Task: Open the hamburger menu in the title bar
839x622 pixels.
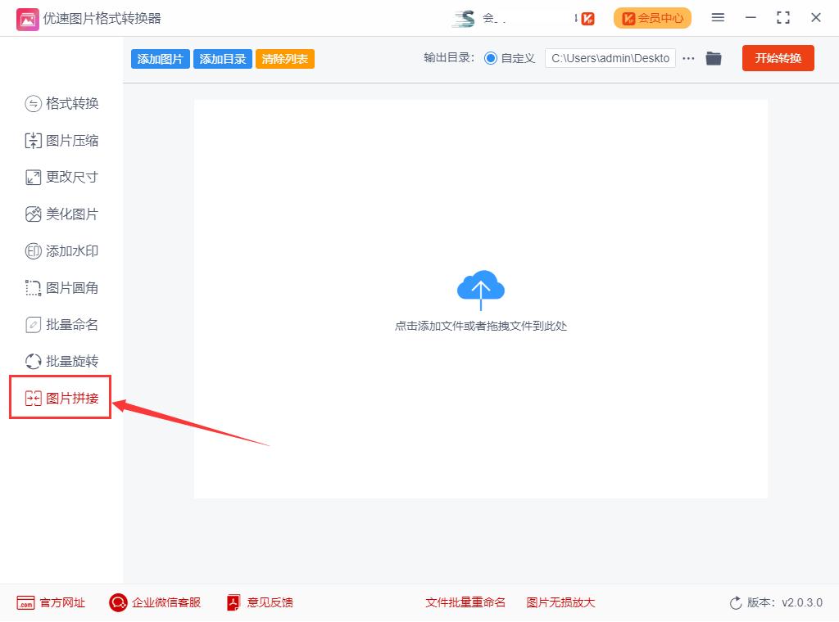Action: [718, 17]
